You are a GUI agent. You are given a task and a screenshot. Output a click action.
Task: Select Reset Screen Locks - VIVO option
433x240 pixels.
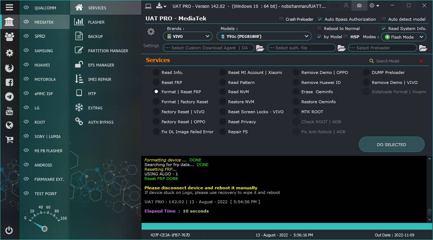point(223,112)
